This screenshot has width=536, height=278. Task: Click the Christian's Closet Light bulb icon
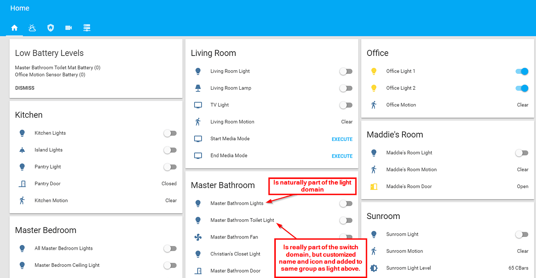(198, 254)
